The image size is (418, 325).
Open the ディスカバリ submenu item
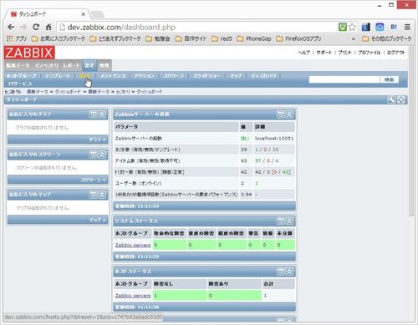coord(263,76)
